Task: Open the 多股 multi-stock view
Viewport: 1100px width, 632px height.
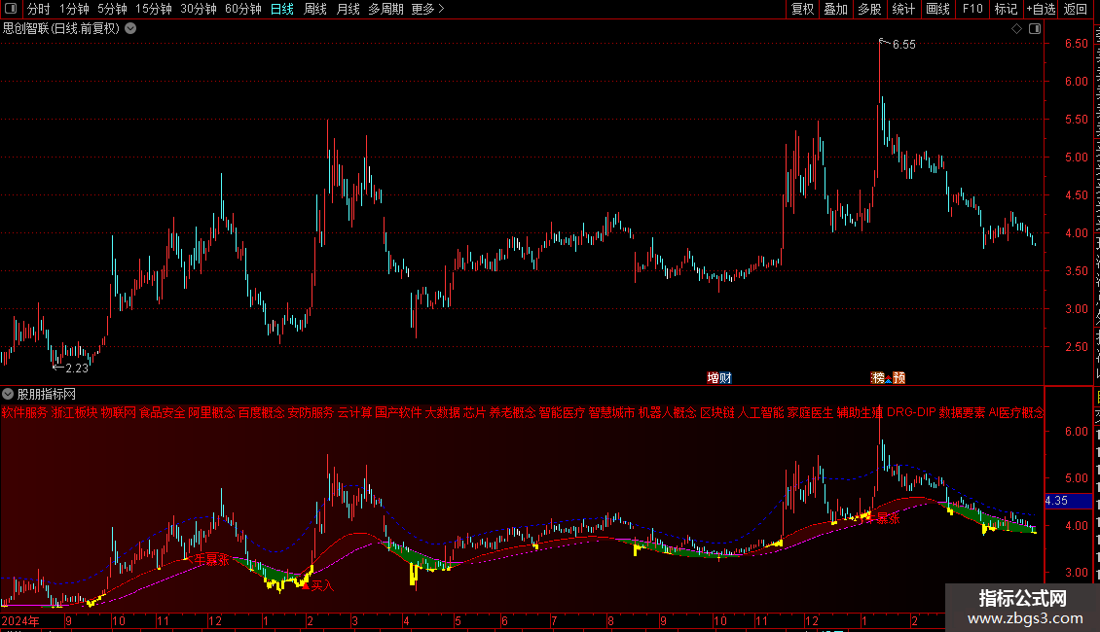Action: (870, 9)
